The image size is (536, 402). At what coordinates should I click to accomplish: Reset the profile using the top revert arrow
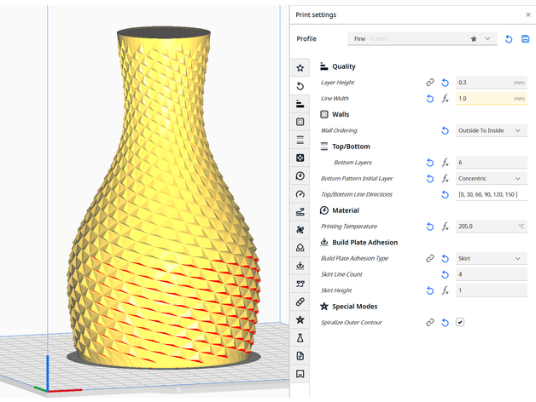coord(510,39)
